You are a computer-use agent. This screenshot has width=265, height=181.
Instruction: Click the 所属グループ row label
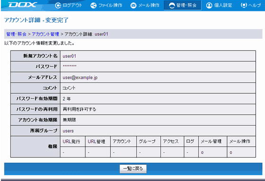coord(44,131)
